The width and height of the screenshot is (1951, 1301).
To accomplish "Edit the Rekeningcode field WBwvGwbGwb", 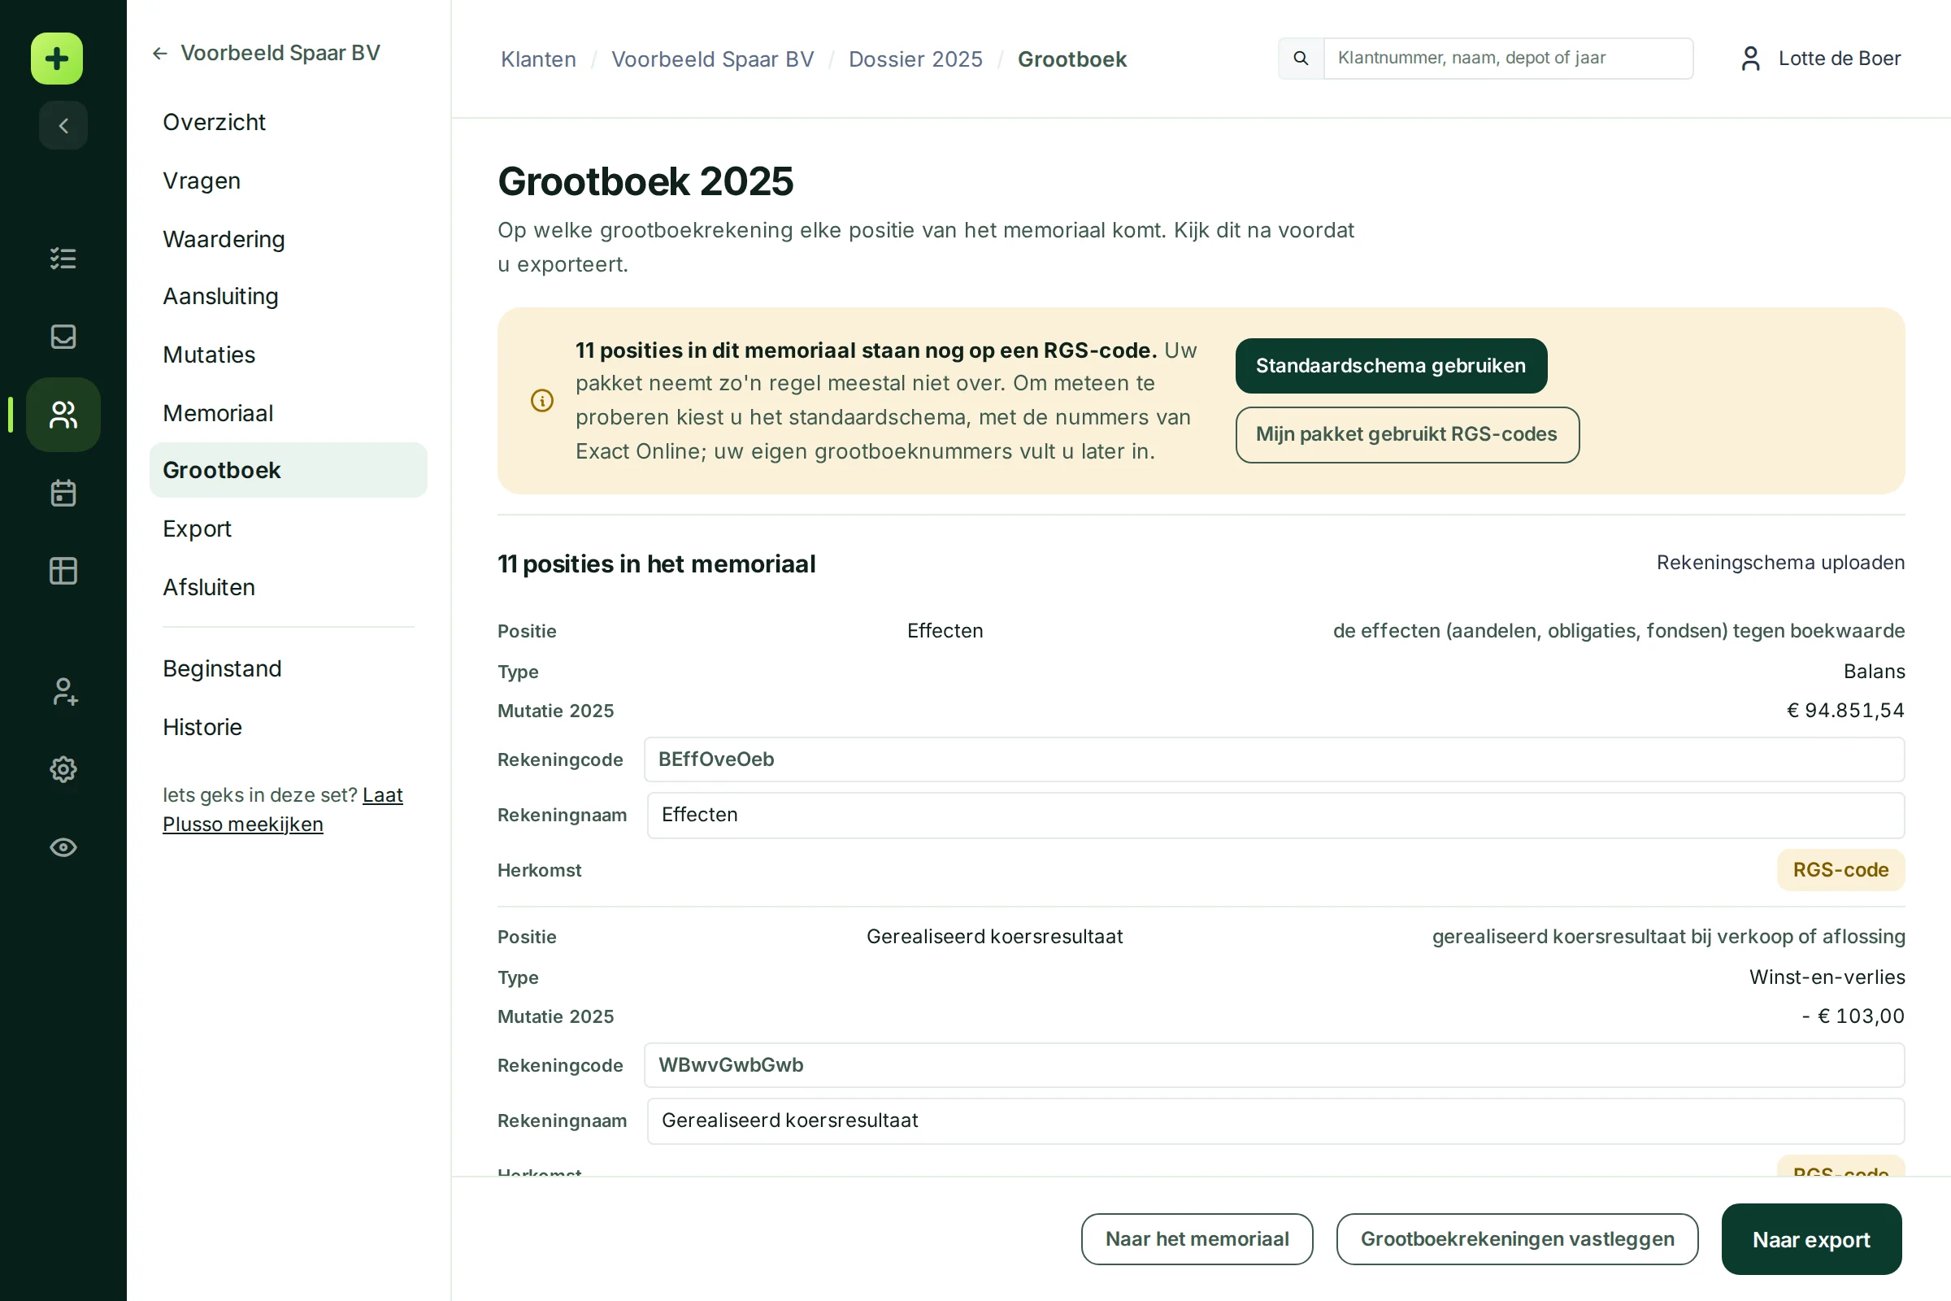I will (1273, 1064).
